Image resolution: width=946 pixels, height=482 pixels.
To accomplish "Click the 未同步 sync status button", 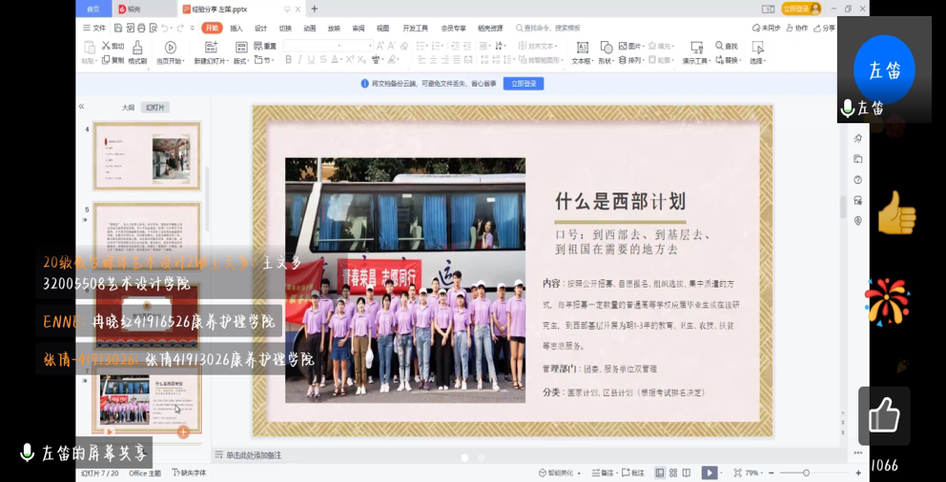I will click(766, 28).
